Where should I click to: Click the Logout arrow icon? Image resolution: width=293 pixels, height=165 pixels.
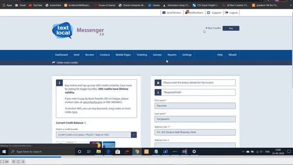227,12
